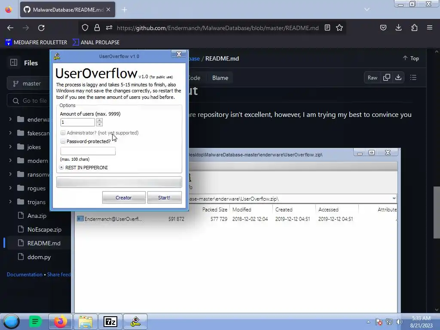440x330 pixels.
Task: Open ddom.py file
Action: click(39, 257)
